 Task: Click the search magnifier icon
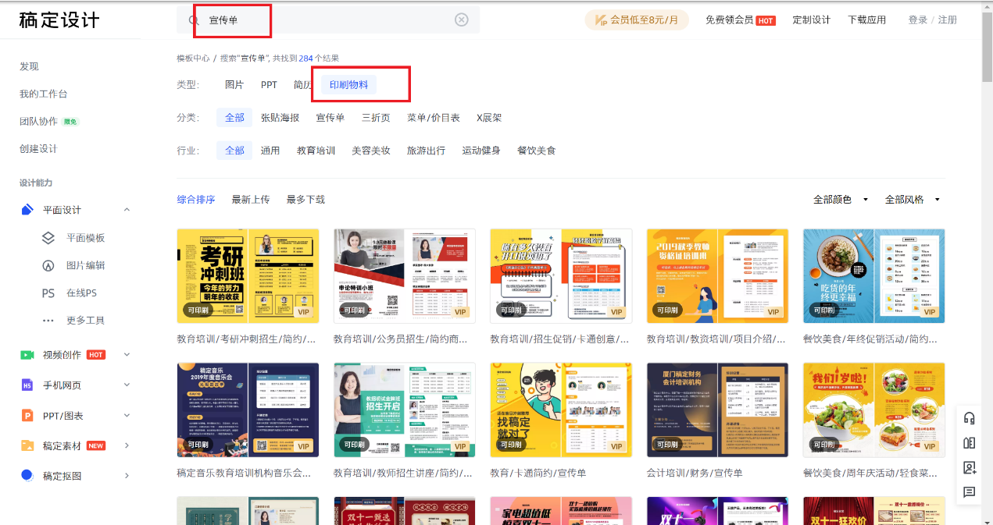click(194, 20)
